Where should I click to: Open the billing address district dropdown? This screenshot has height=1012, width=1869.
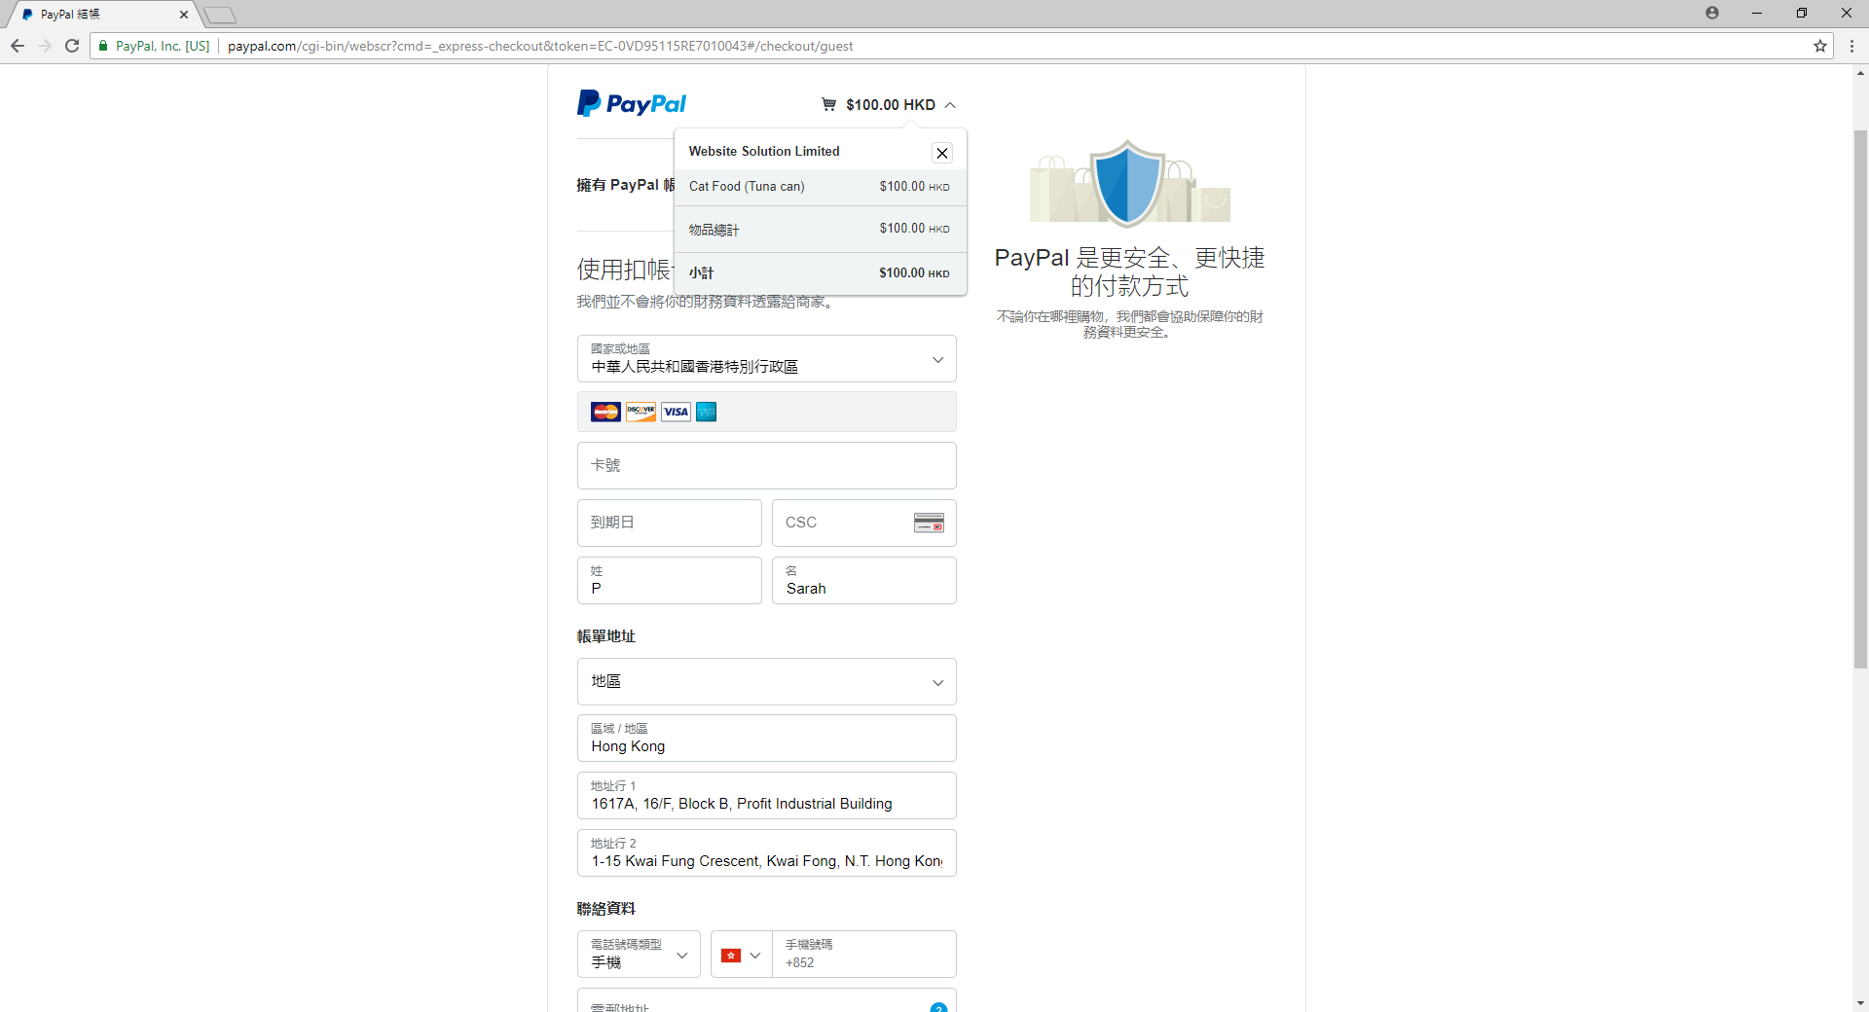pos(767,682)
